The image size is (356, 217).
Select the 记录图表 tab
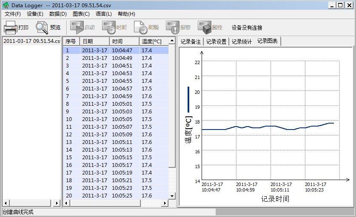point(268,41)
